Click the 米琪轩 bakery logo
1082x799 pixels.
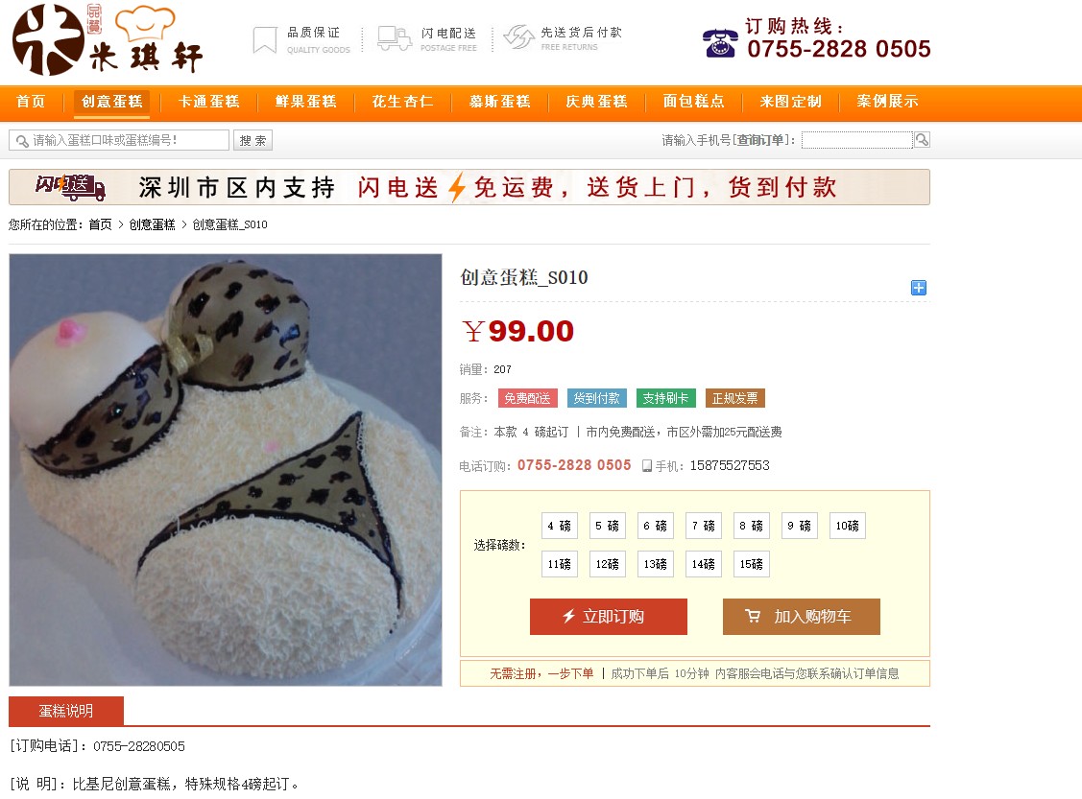point(108,40)
